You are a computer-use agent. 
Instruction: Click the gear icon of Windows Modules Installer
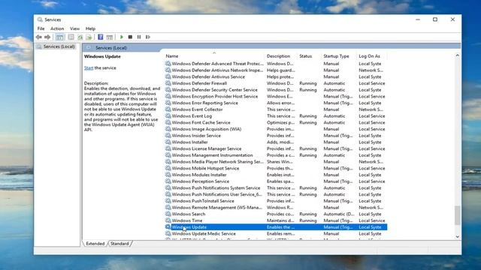pyautogui.click(x=168, y=175)
